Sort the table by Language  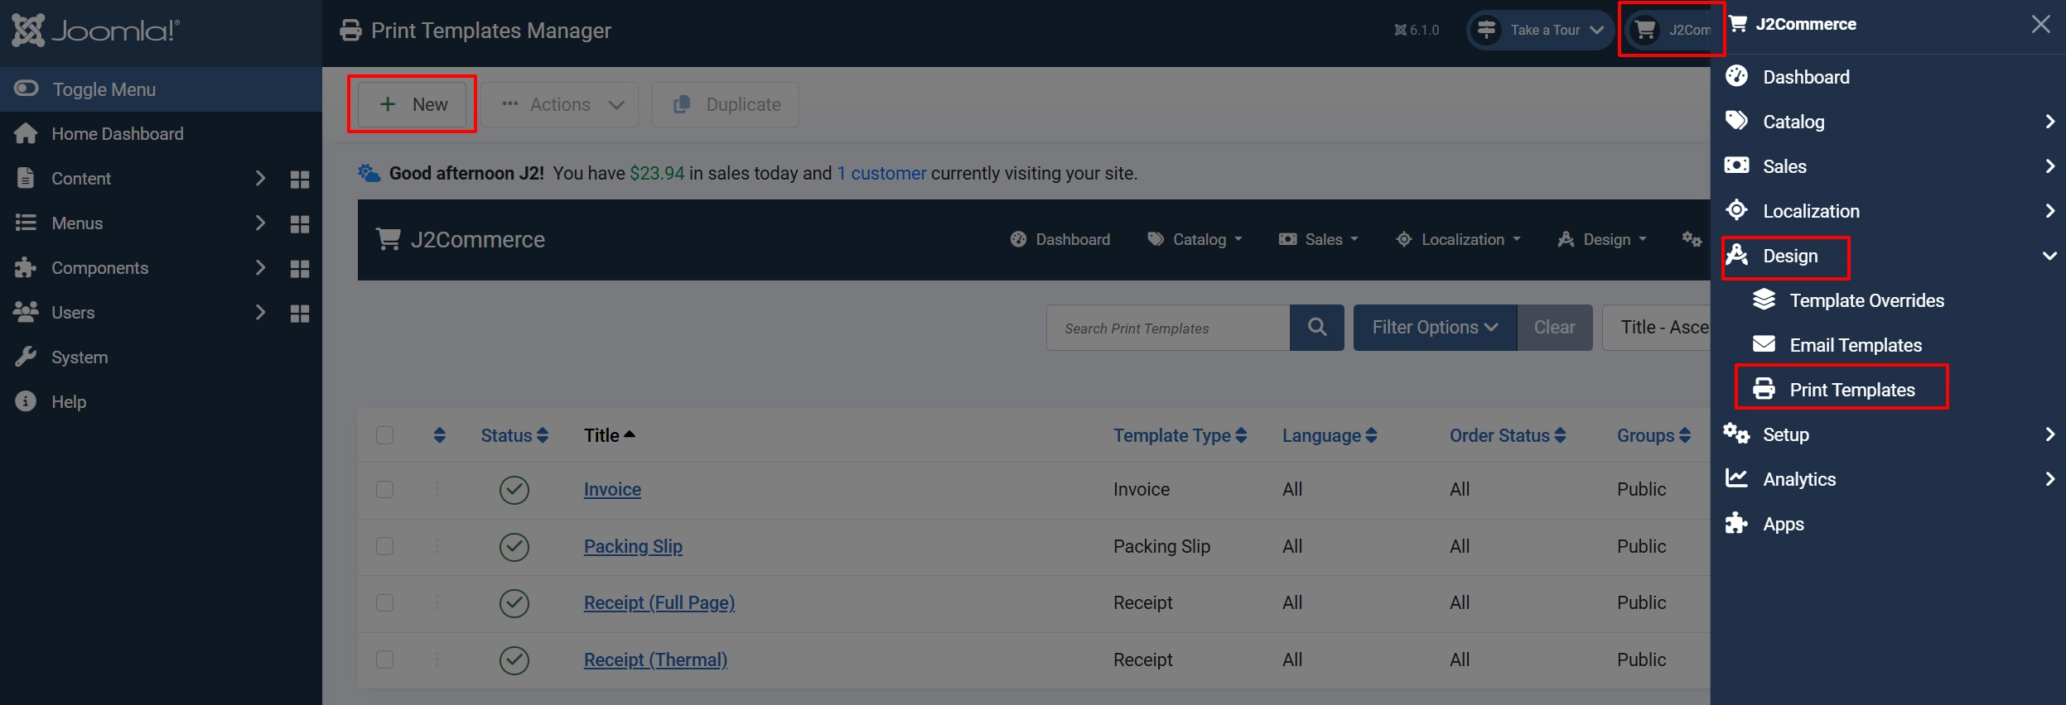[1330, 435]
